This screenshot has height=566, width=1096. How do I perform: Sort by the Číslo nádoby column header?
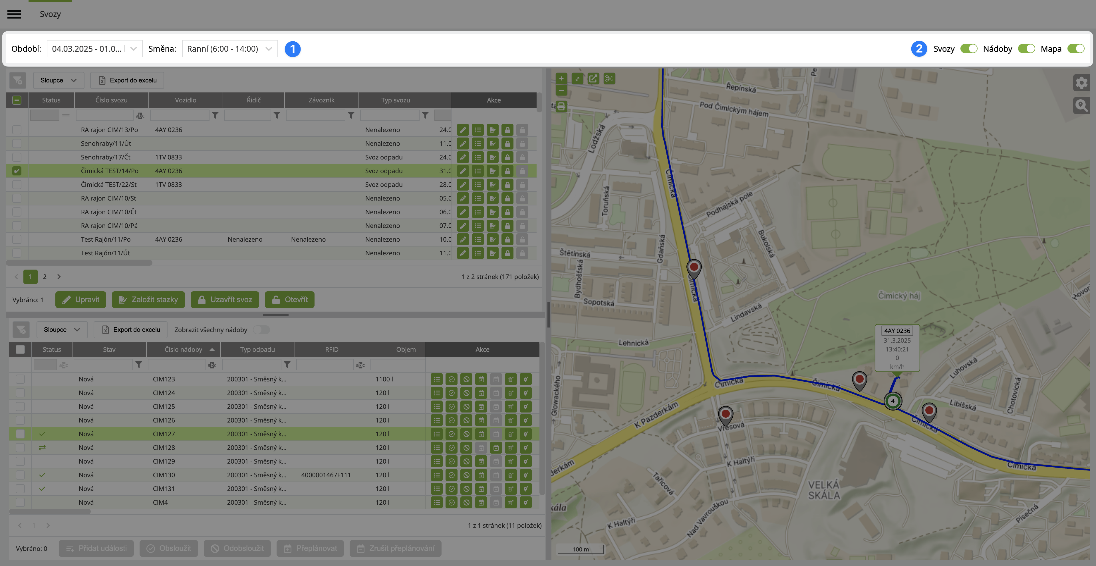184,349
